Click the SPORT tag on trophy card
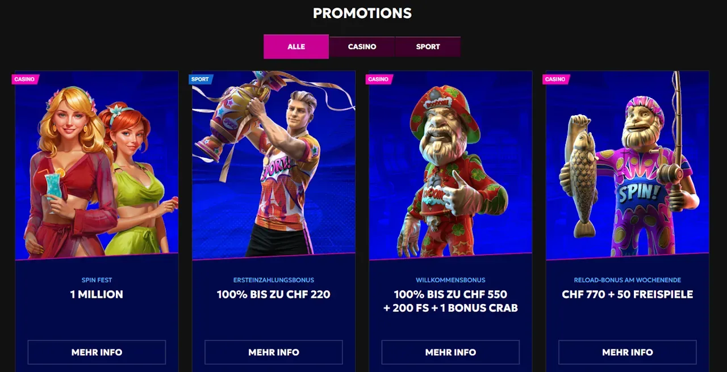The width and height of the screenshot is (727, 372). 200,79
